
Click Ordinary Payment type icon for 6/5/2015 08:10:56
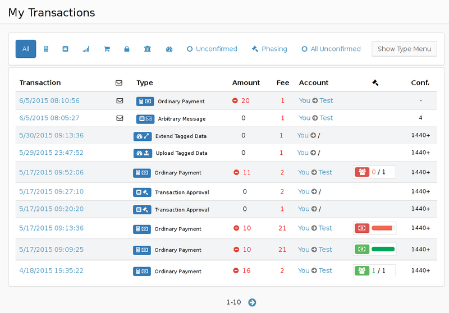(x=145, y=102)
